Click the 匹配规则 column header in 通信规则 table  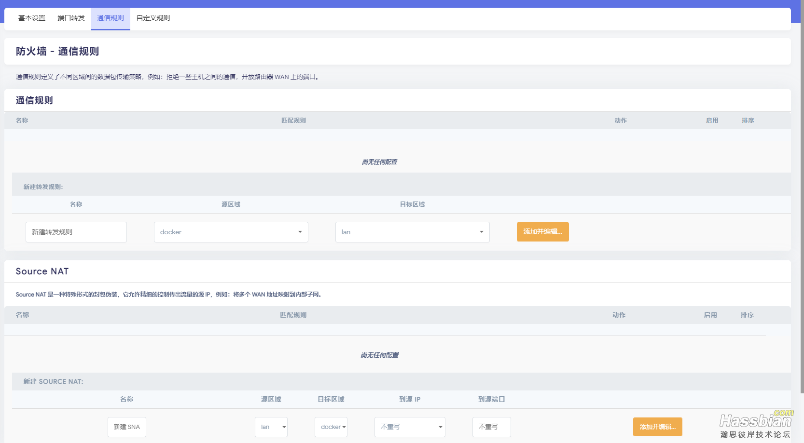(293, 121)
